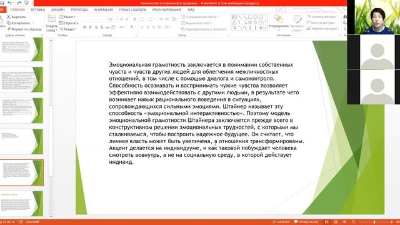Viewport: 400px width, 225px height.
Task: Clear all text formatting
Action: coord(134,19)
